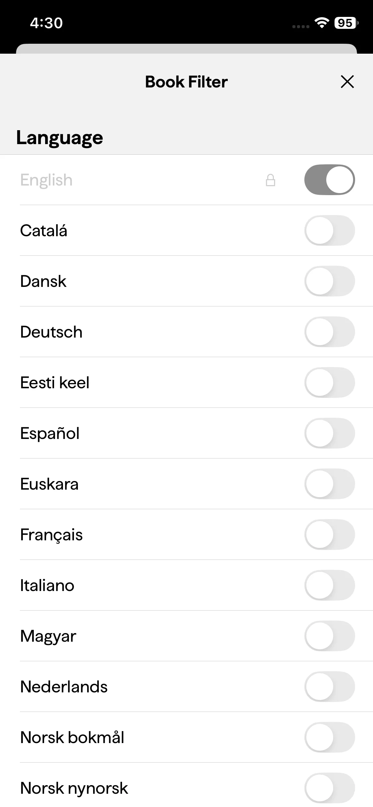Close the Book Filter sheet
This screenshot has width=373, height=807.
347,82
